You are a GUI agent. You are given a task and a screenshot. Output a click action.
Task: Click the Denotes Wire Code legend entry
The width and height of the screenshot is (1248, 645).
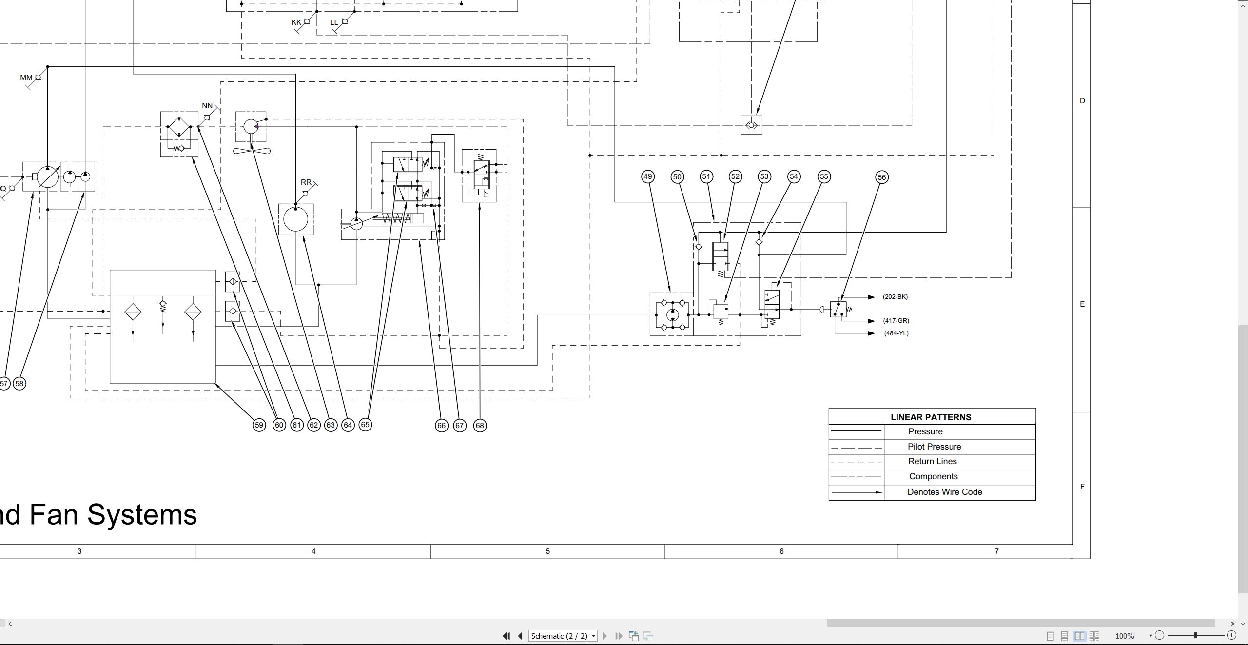944,492
